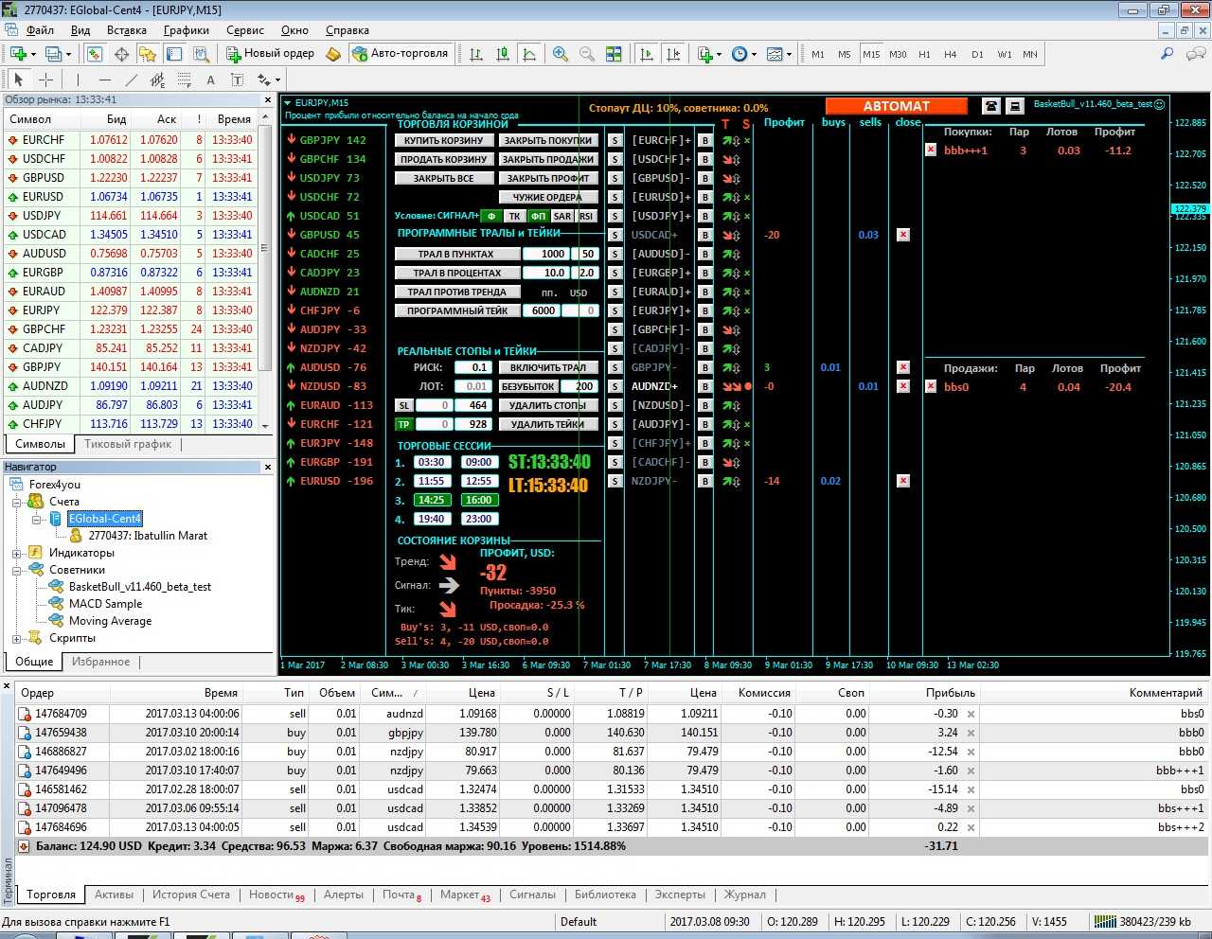Select the crosshair cursor tool

(x=45, y=80)
